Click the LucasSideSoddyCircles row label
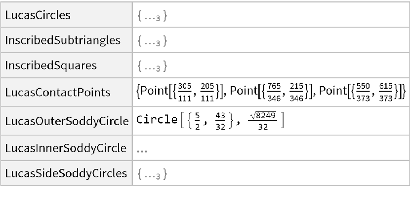 click(x=66, y=173)
